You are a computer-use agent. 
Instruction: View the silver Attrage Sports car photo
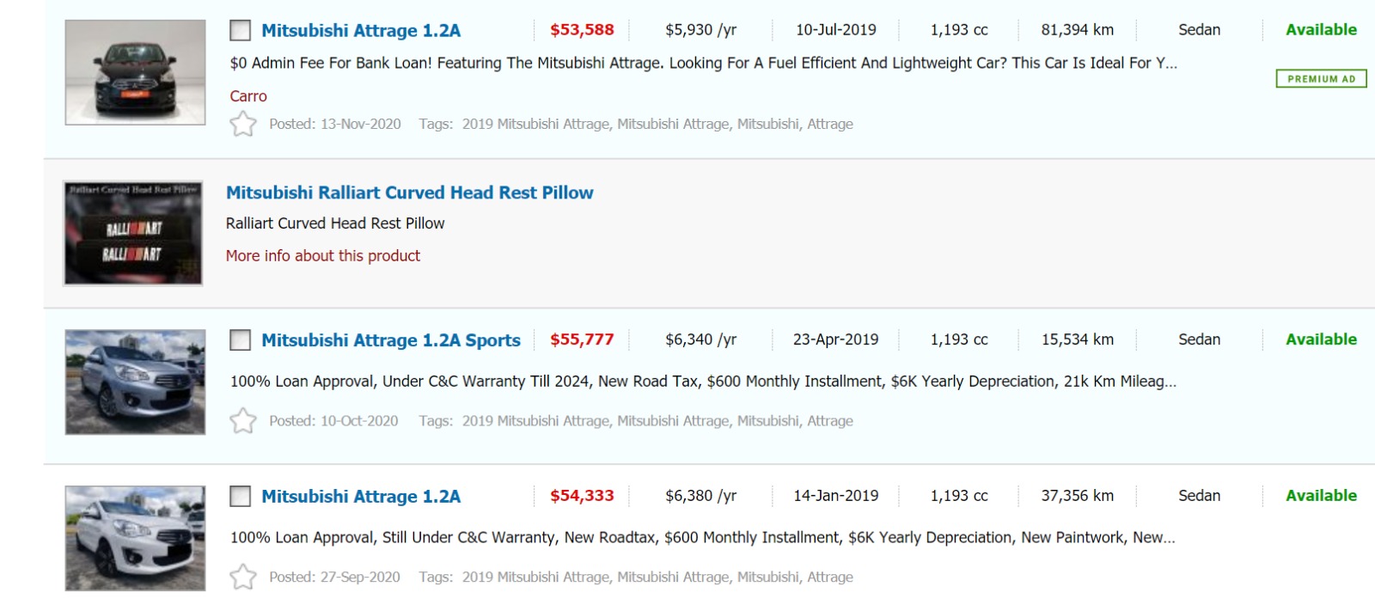pos(135,382)
